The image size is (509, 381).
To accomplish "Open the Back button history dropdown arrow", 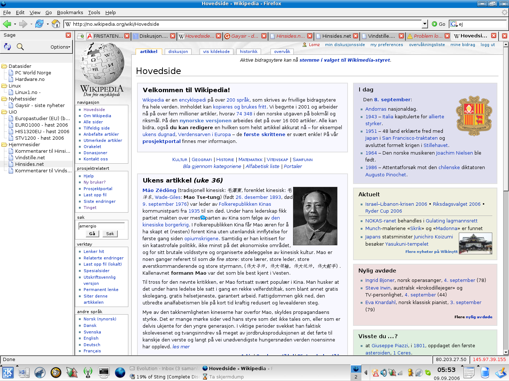I will tap(15, 24).
